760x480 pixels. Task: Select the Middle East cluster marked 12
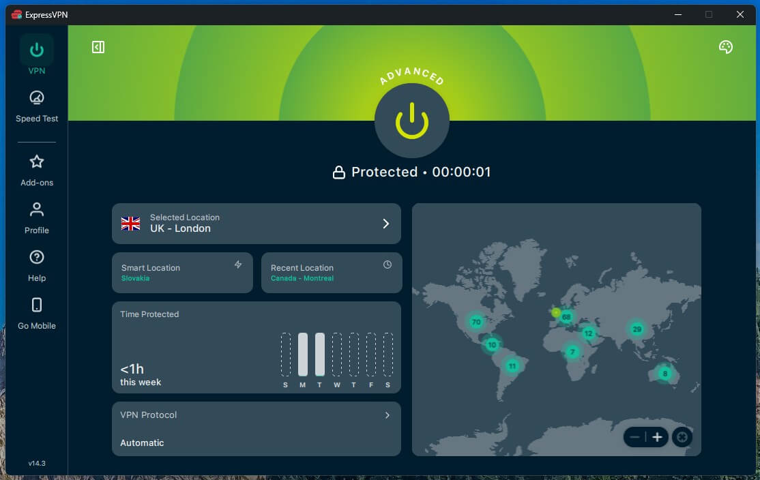click(588, 333)
